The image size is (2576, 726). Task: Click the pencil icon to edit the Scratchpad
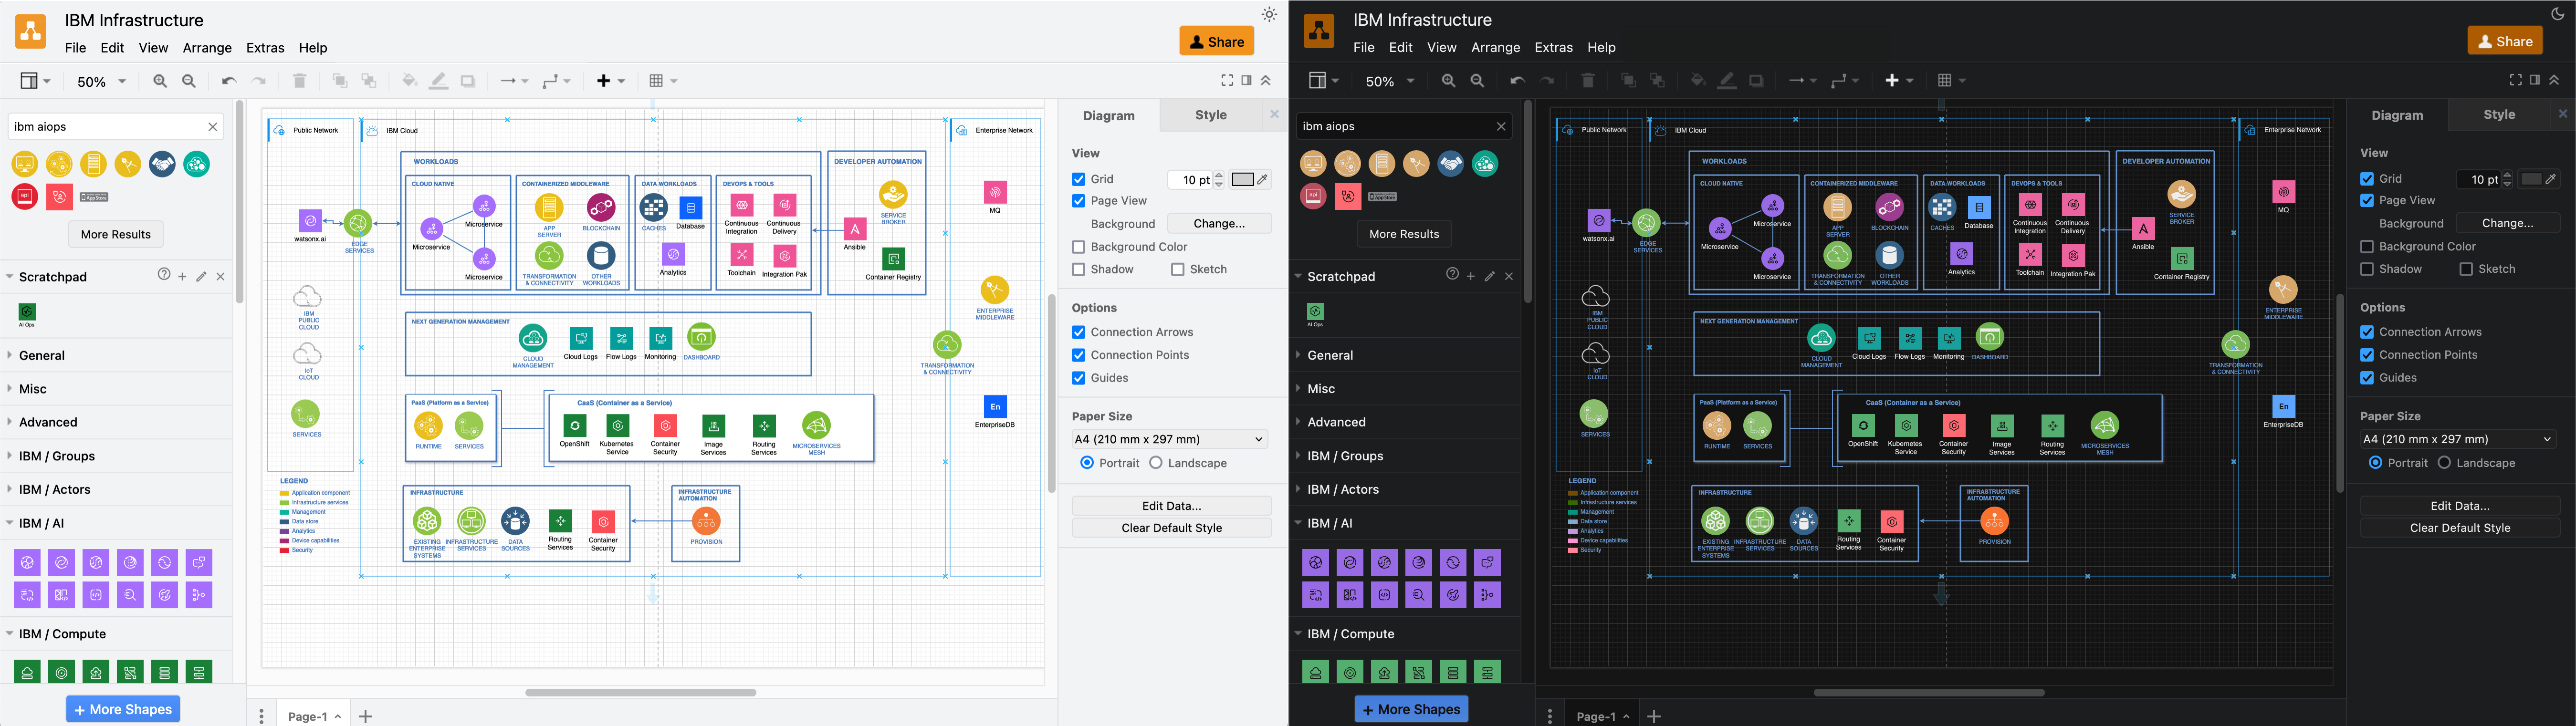200,276
